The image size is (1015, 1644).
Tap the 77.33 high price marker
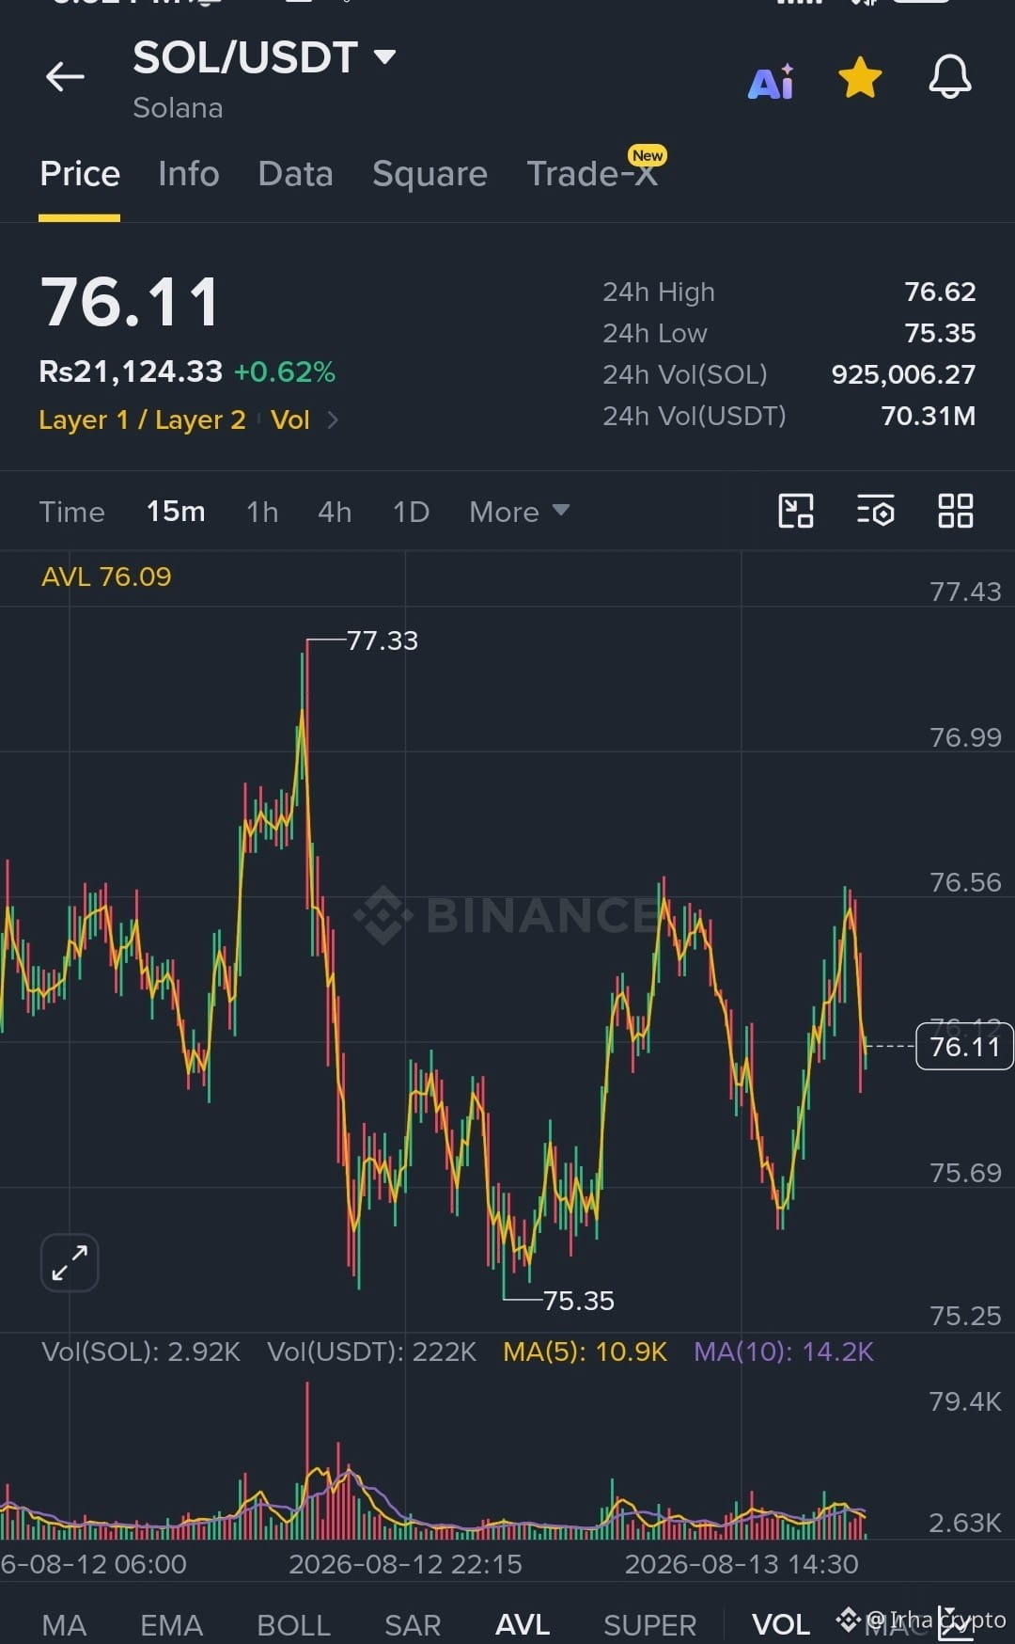click(x=382, y=640)
